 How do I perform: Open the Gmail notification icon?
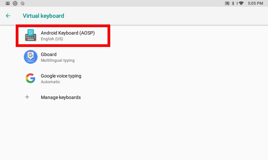(x=8, y=3)
